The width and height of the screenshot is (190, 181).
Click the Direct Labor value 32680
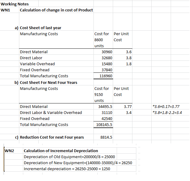click(107, 58)
